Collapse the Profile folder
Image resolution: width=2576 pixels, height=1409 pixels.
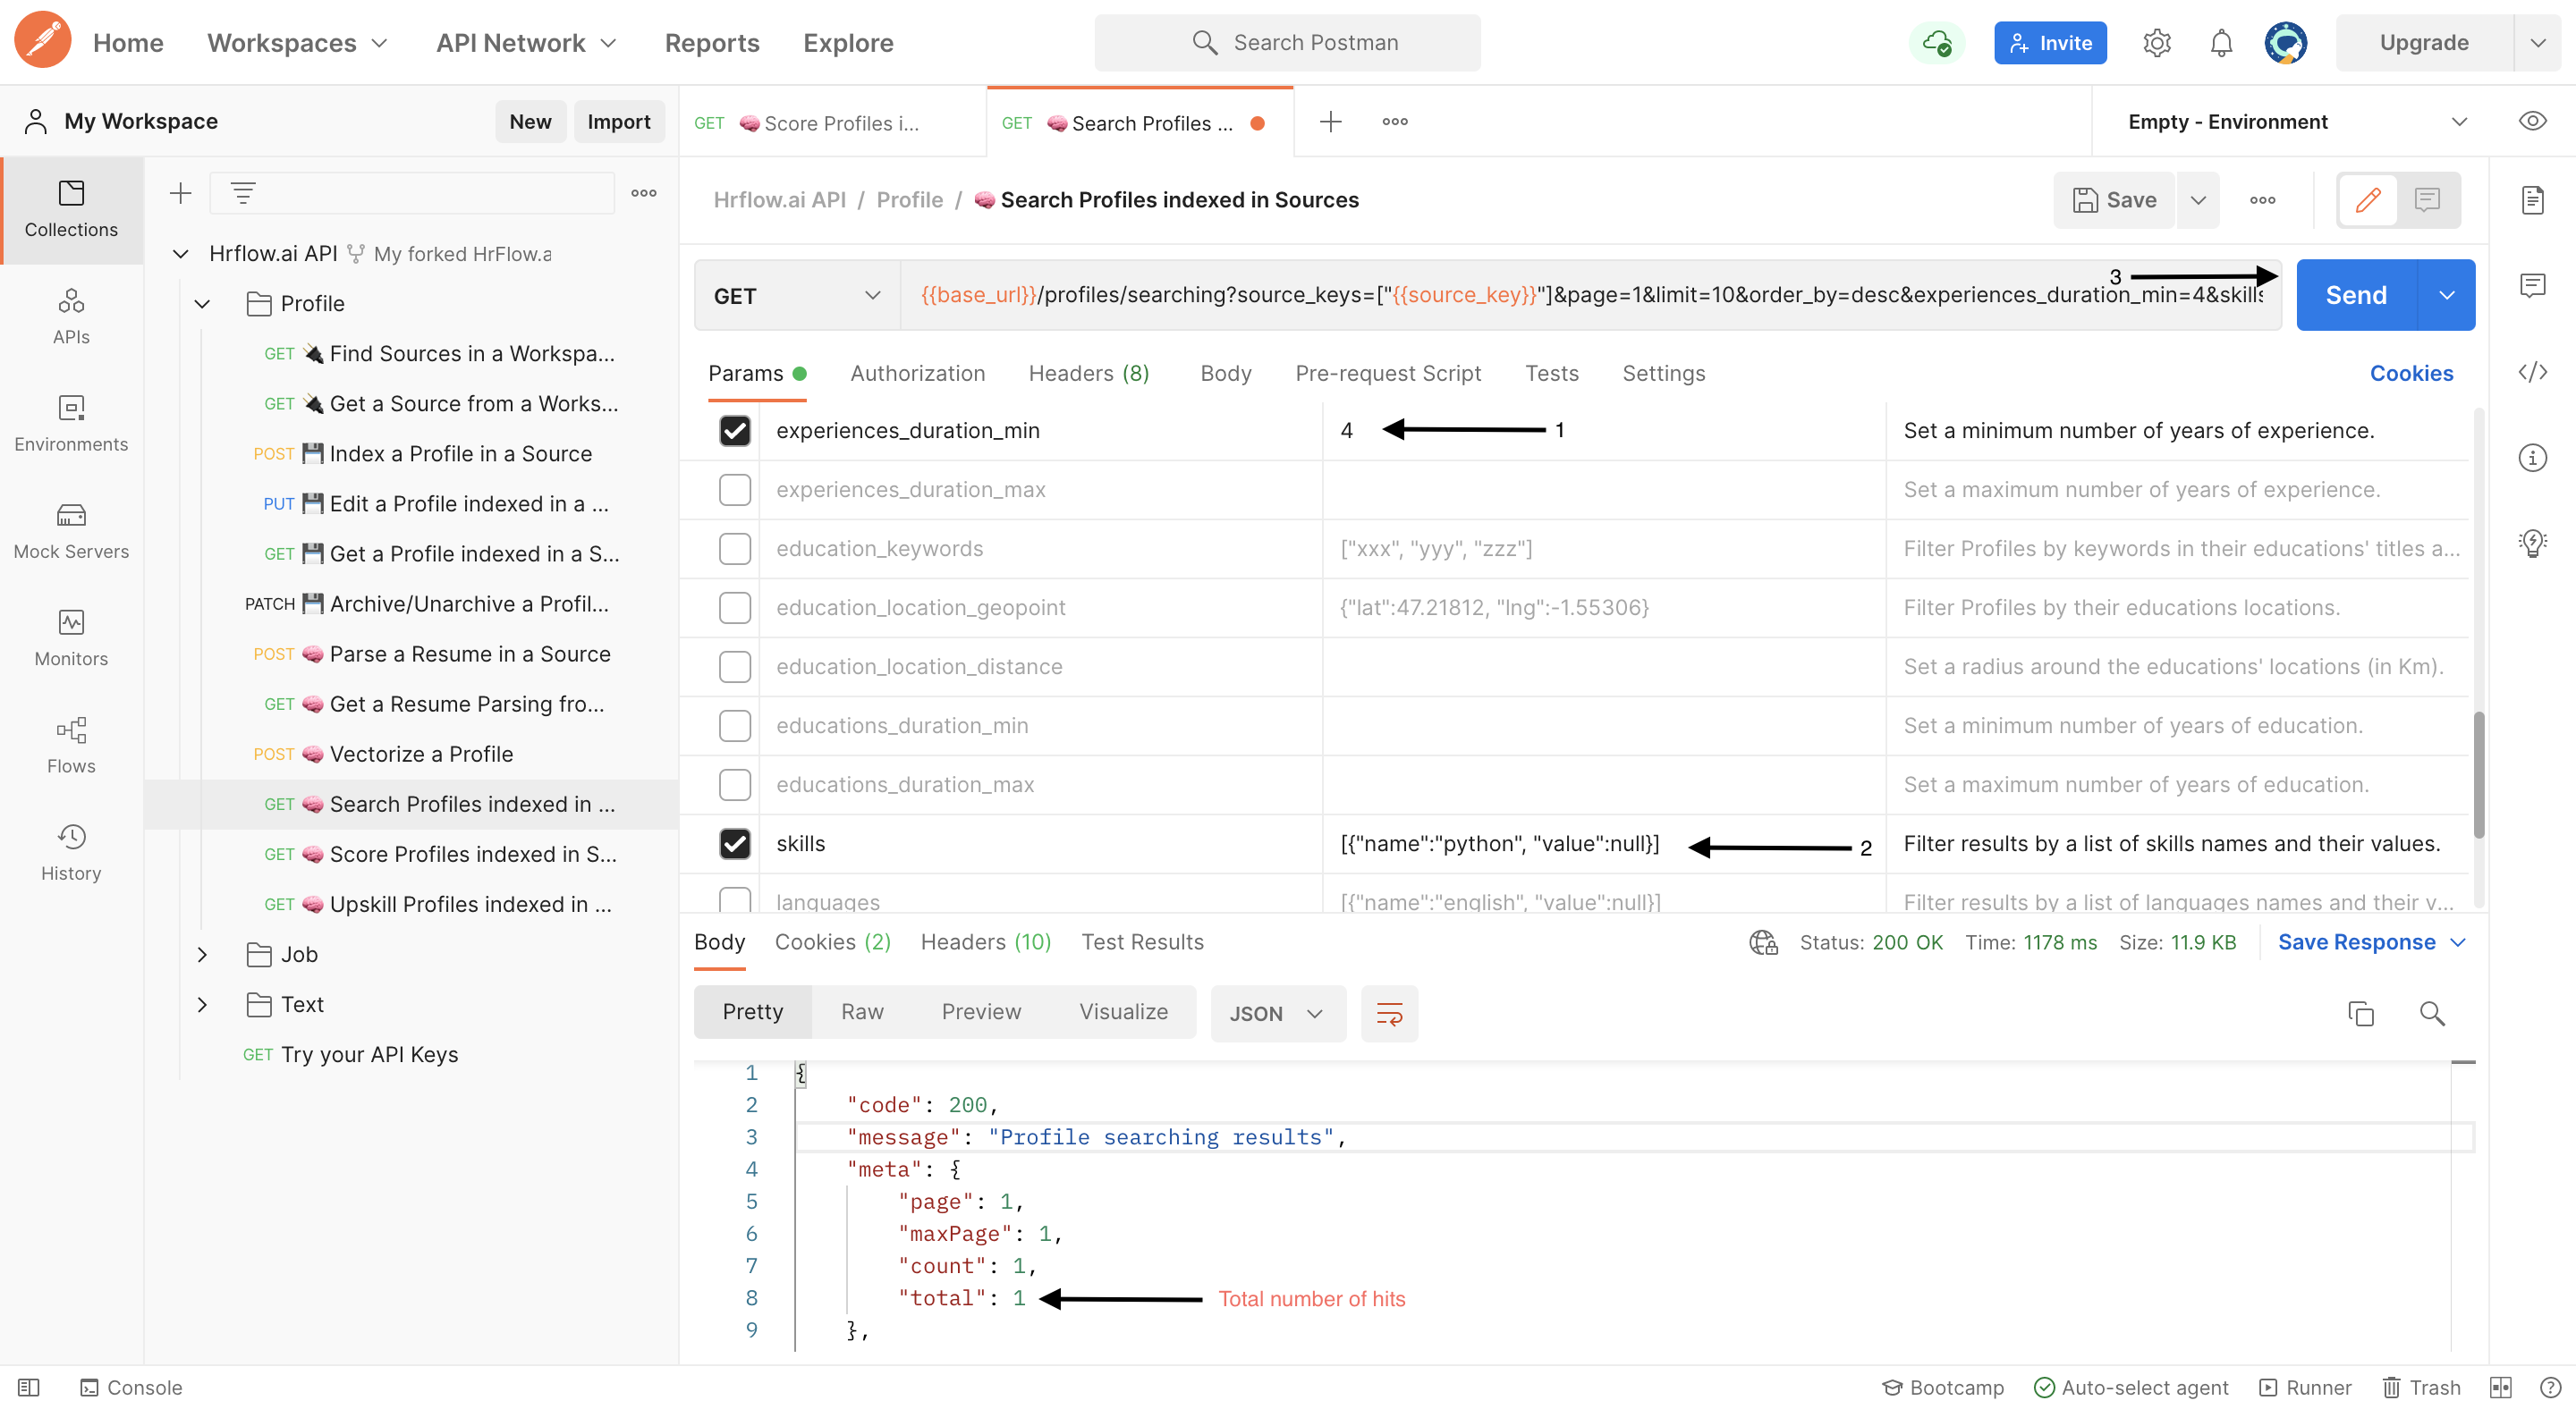[x=202, y=304]
